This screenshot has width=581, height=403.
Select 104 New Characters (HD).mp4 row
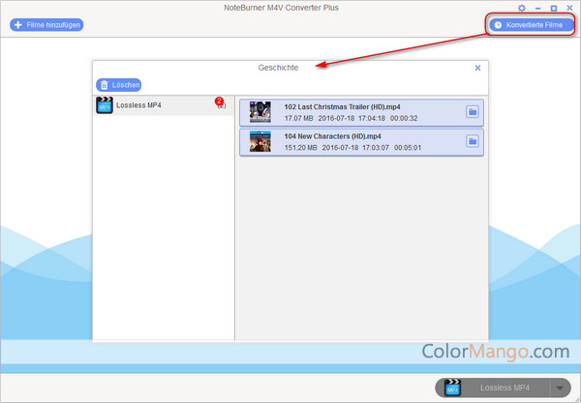tap(361, 142)
